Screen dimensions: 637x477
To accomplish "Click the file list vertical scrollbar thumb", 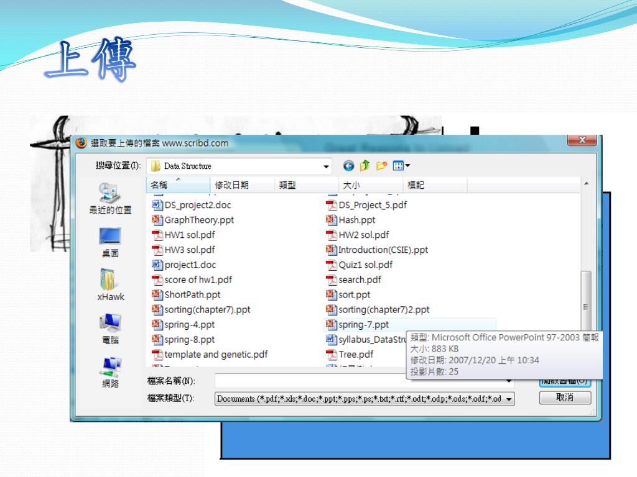I will pos(586,307).
